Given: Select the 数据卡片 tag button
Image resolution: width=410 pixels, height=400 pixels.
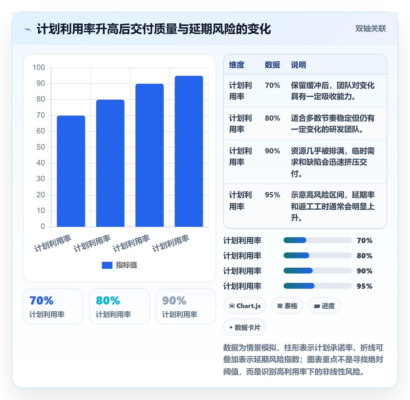Looking at the screenshot, I should (x=245, y=327).
